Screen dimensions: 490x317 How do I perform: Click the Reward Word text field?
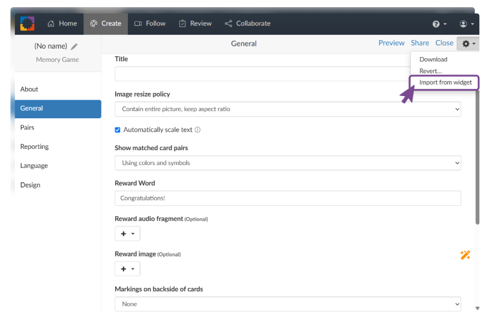pos(287,198)
